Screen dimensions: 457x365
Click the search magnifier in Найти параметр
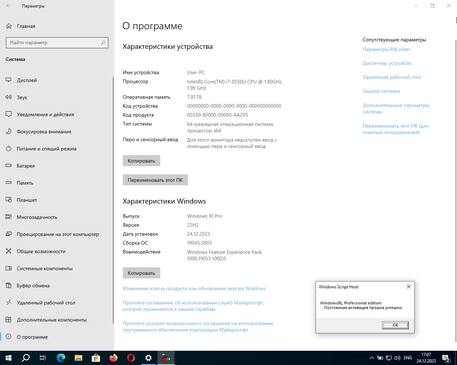point(103,42)
